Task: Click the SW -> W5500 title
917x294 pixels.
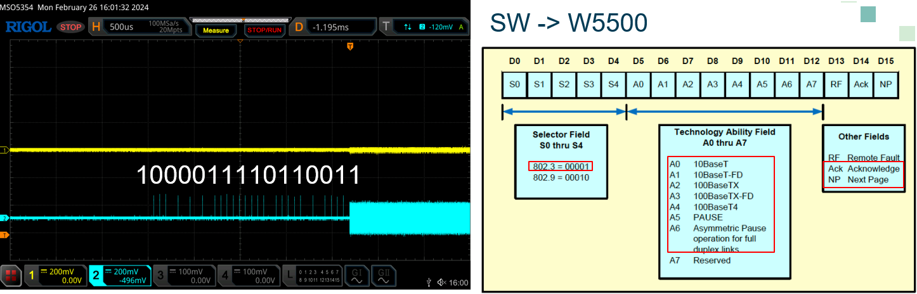Action: coord(568,23)
